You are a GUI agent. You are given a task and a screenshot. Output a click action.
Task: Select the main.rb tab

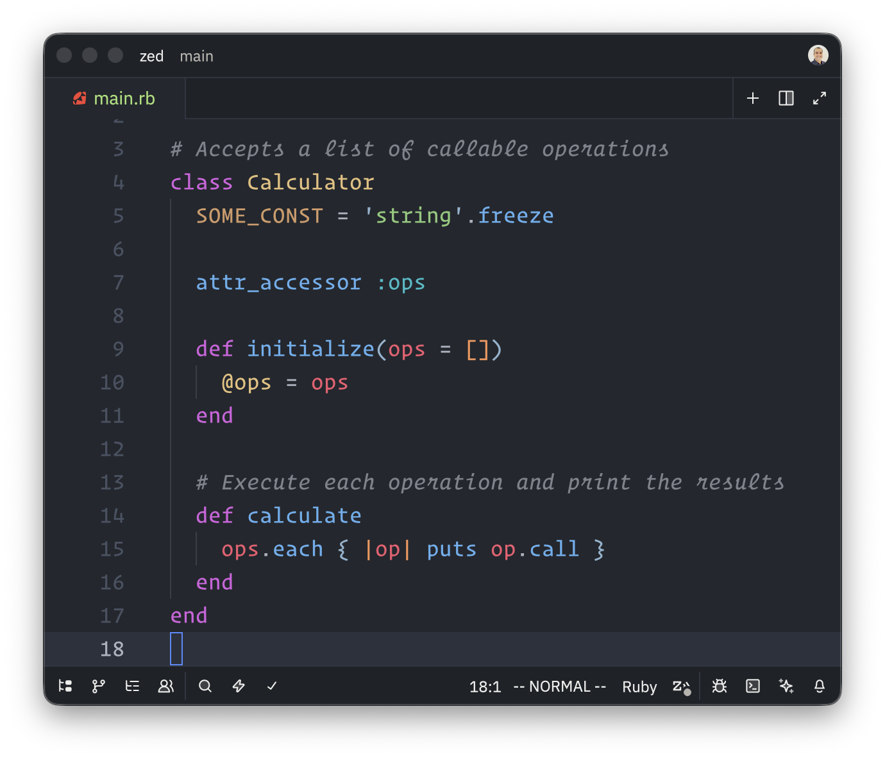(x=115, y=98)
